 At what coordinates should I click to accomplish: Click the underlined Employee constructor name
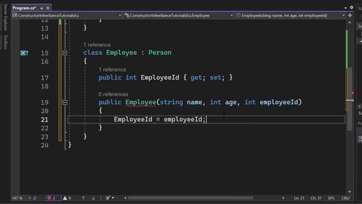(x=141, y=102)
